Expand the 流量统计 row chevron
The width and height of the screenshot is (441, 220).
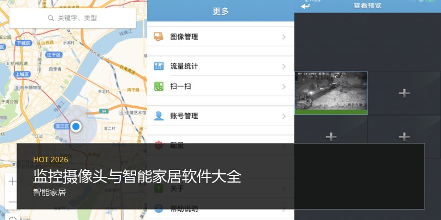284,67
